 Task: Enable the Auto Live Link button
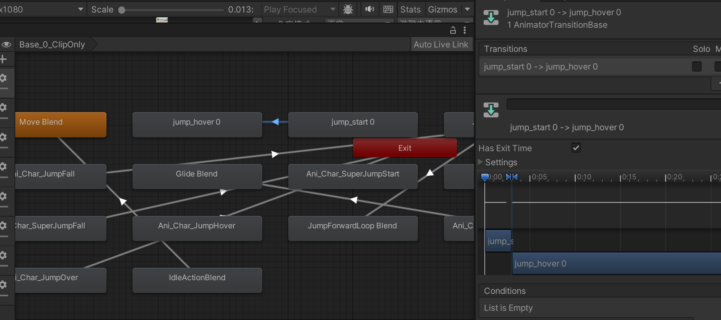click(441, 44)
